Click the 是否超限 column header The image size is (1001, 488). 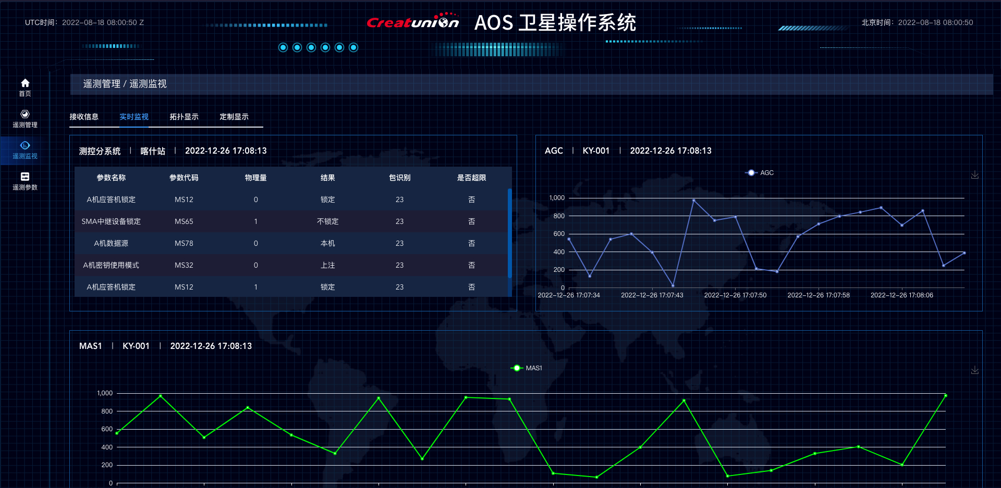point(471,178)
